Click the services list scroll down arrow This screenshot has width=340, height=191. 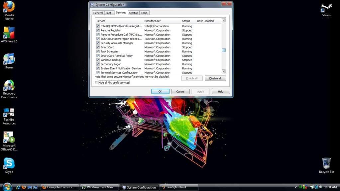[x=224, y=71]
